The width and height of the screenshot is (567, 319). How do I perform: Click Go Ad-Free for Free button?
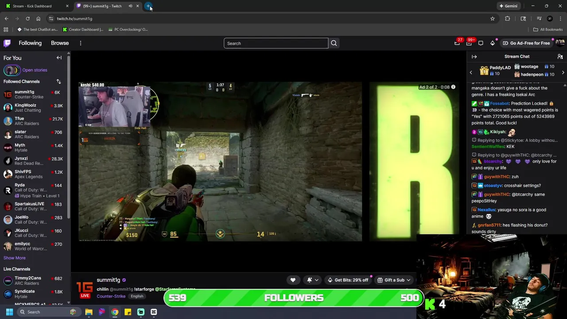coord(526,43)
